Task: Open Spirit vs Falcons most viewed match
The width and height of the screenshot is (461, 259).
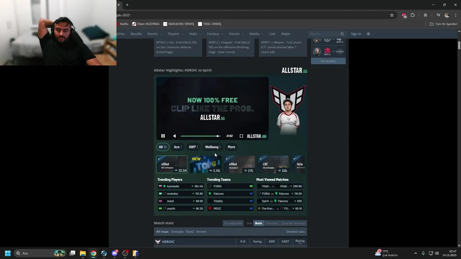Action: (x=280, y=201)
